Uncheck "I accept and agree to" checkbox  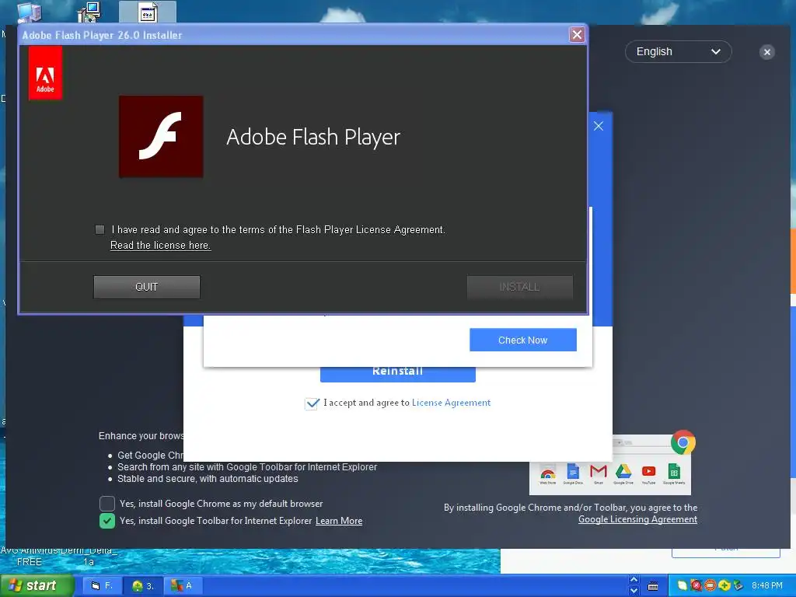[x=312, y=403]
